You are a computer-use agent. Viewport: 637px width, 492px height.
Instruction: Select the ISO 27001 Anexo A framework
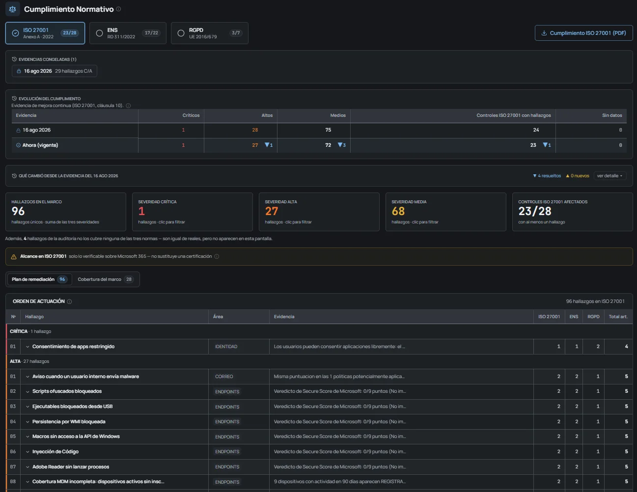[45, 33]
